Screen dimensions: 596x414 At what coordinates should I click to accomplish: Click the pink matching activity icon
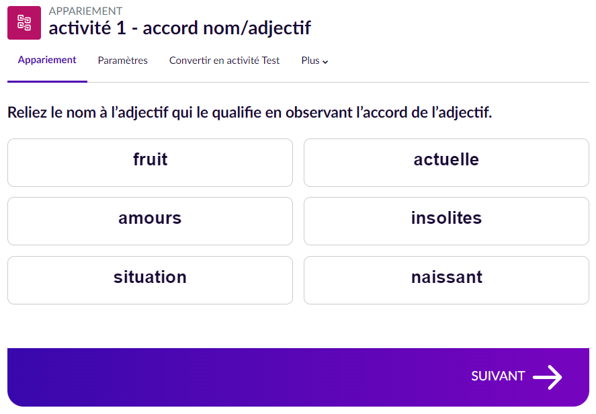coord(24,23)
